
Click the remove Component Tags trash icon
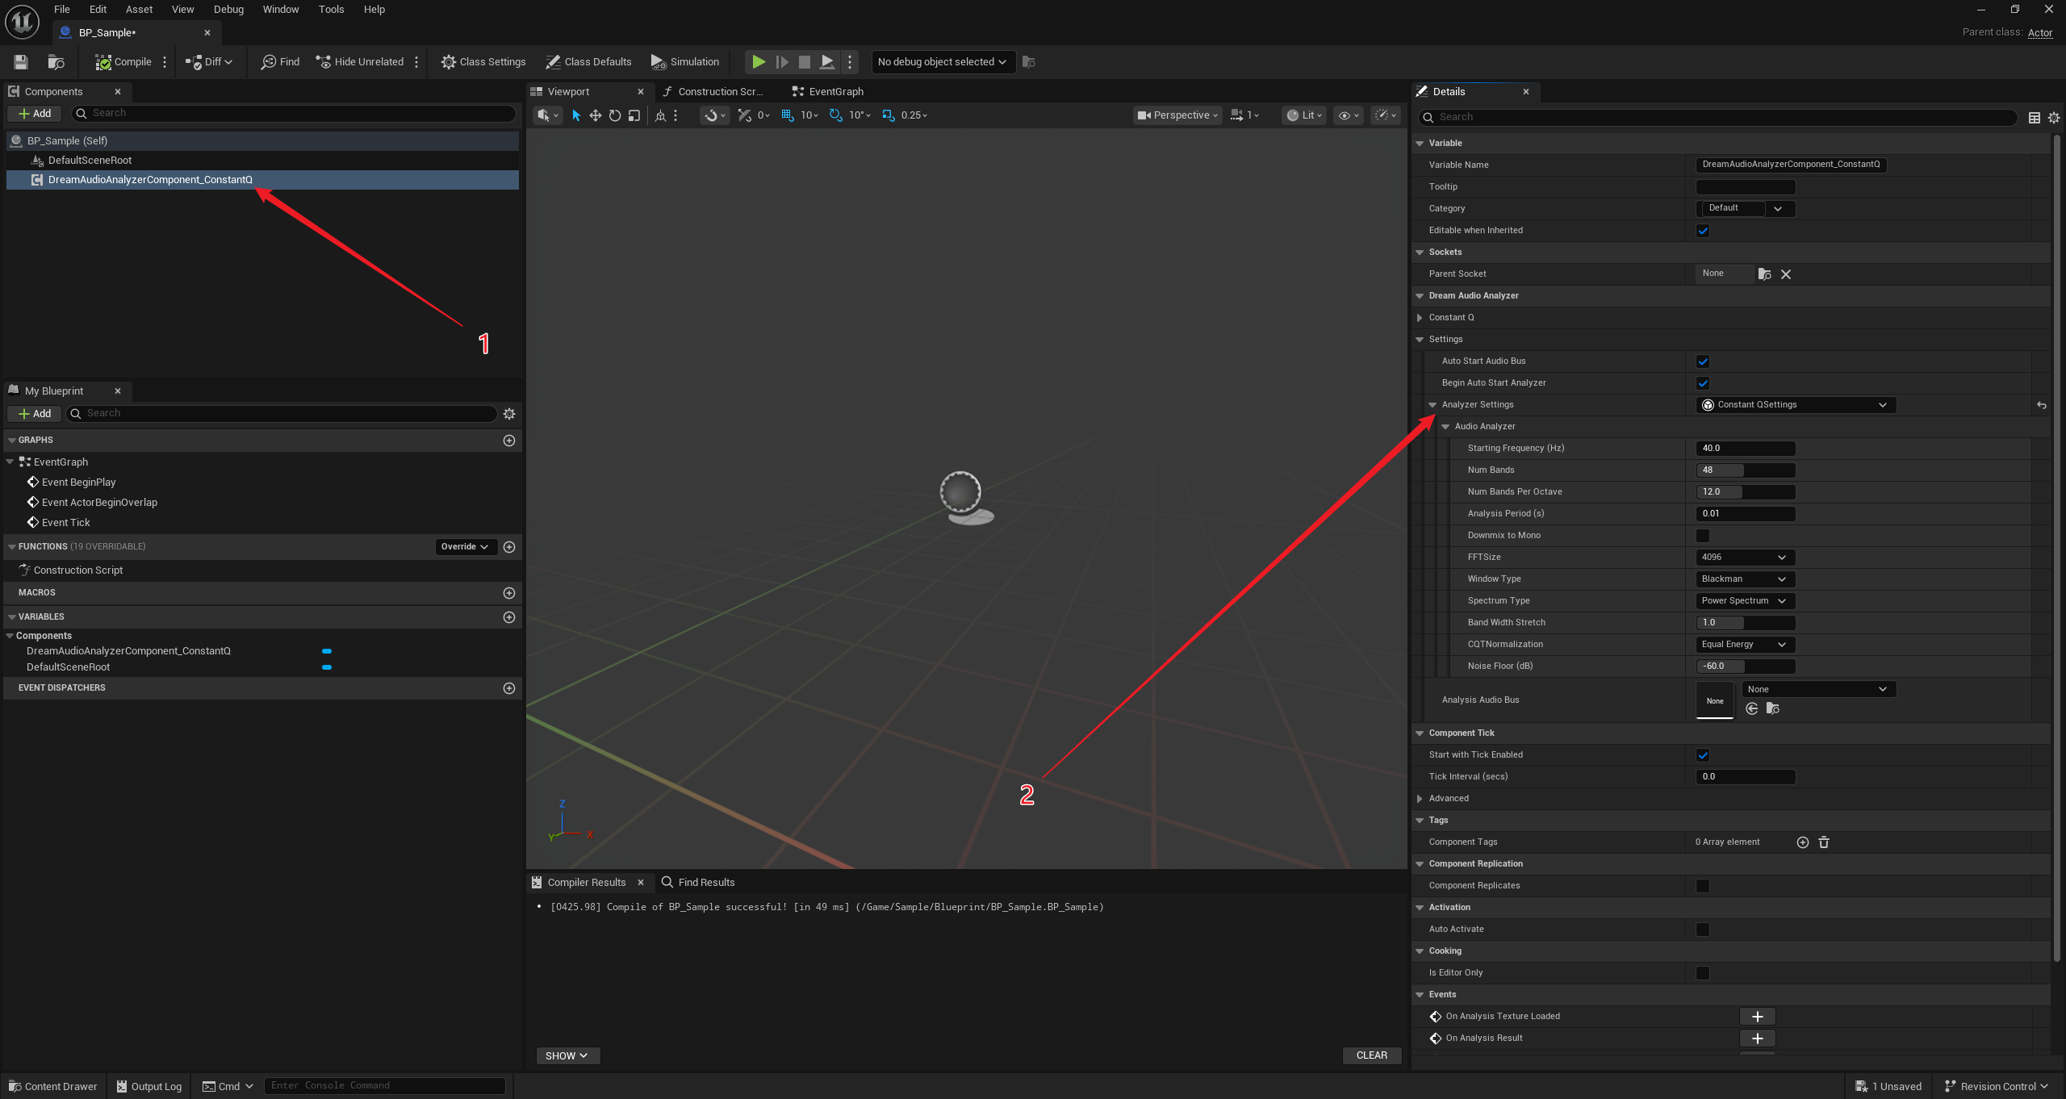click(x=1824, y=842)
